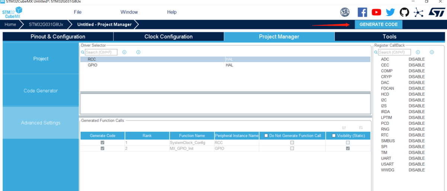Click the ST logo icon
Image resolution: width=447 pixels, height=191 pixels.
click(x=437, y=12)
